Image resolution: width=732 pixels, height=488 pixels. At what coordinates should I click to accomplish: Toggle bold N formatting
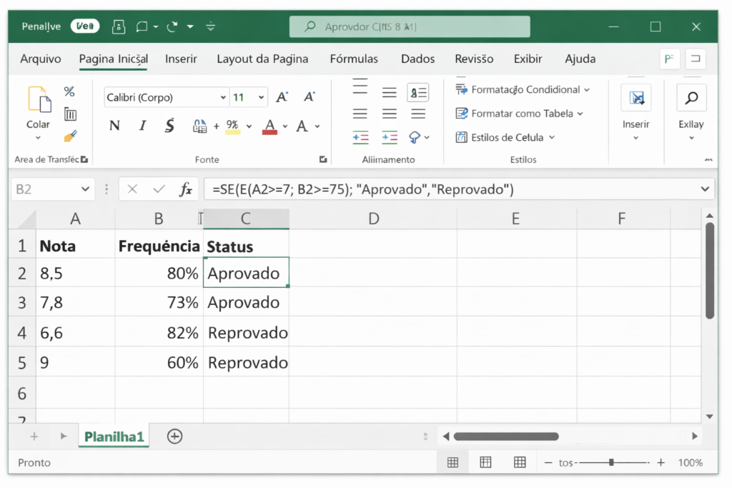pyautogui.click(x=114, y=126)
